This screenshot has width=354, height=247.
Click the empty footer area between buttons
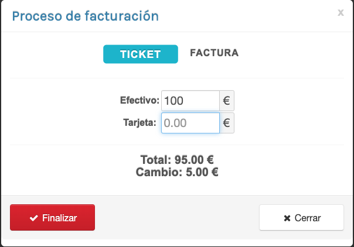(x=176, y=218)
